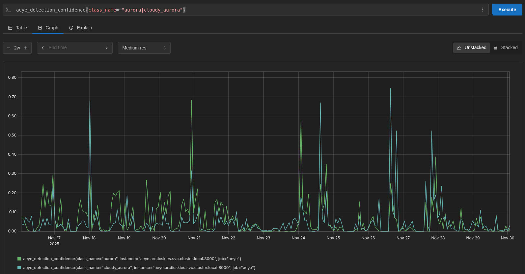This screenshot has height=274, width=525.
Task: Click the green aurora legend color swatch
Action: (x=19, y=259)
